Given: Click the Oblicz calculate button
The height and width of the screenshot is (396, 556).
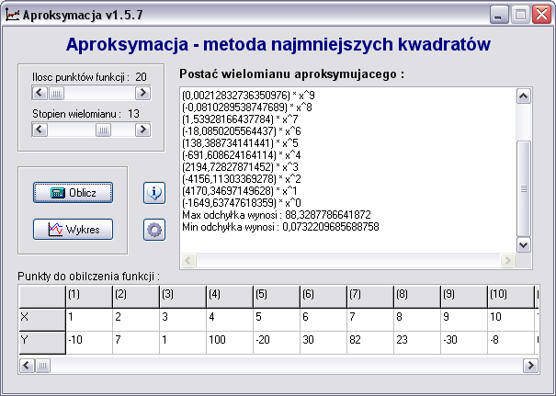Looking at the screenshot, I should click(72, 193).
